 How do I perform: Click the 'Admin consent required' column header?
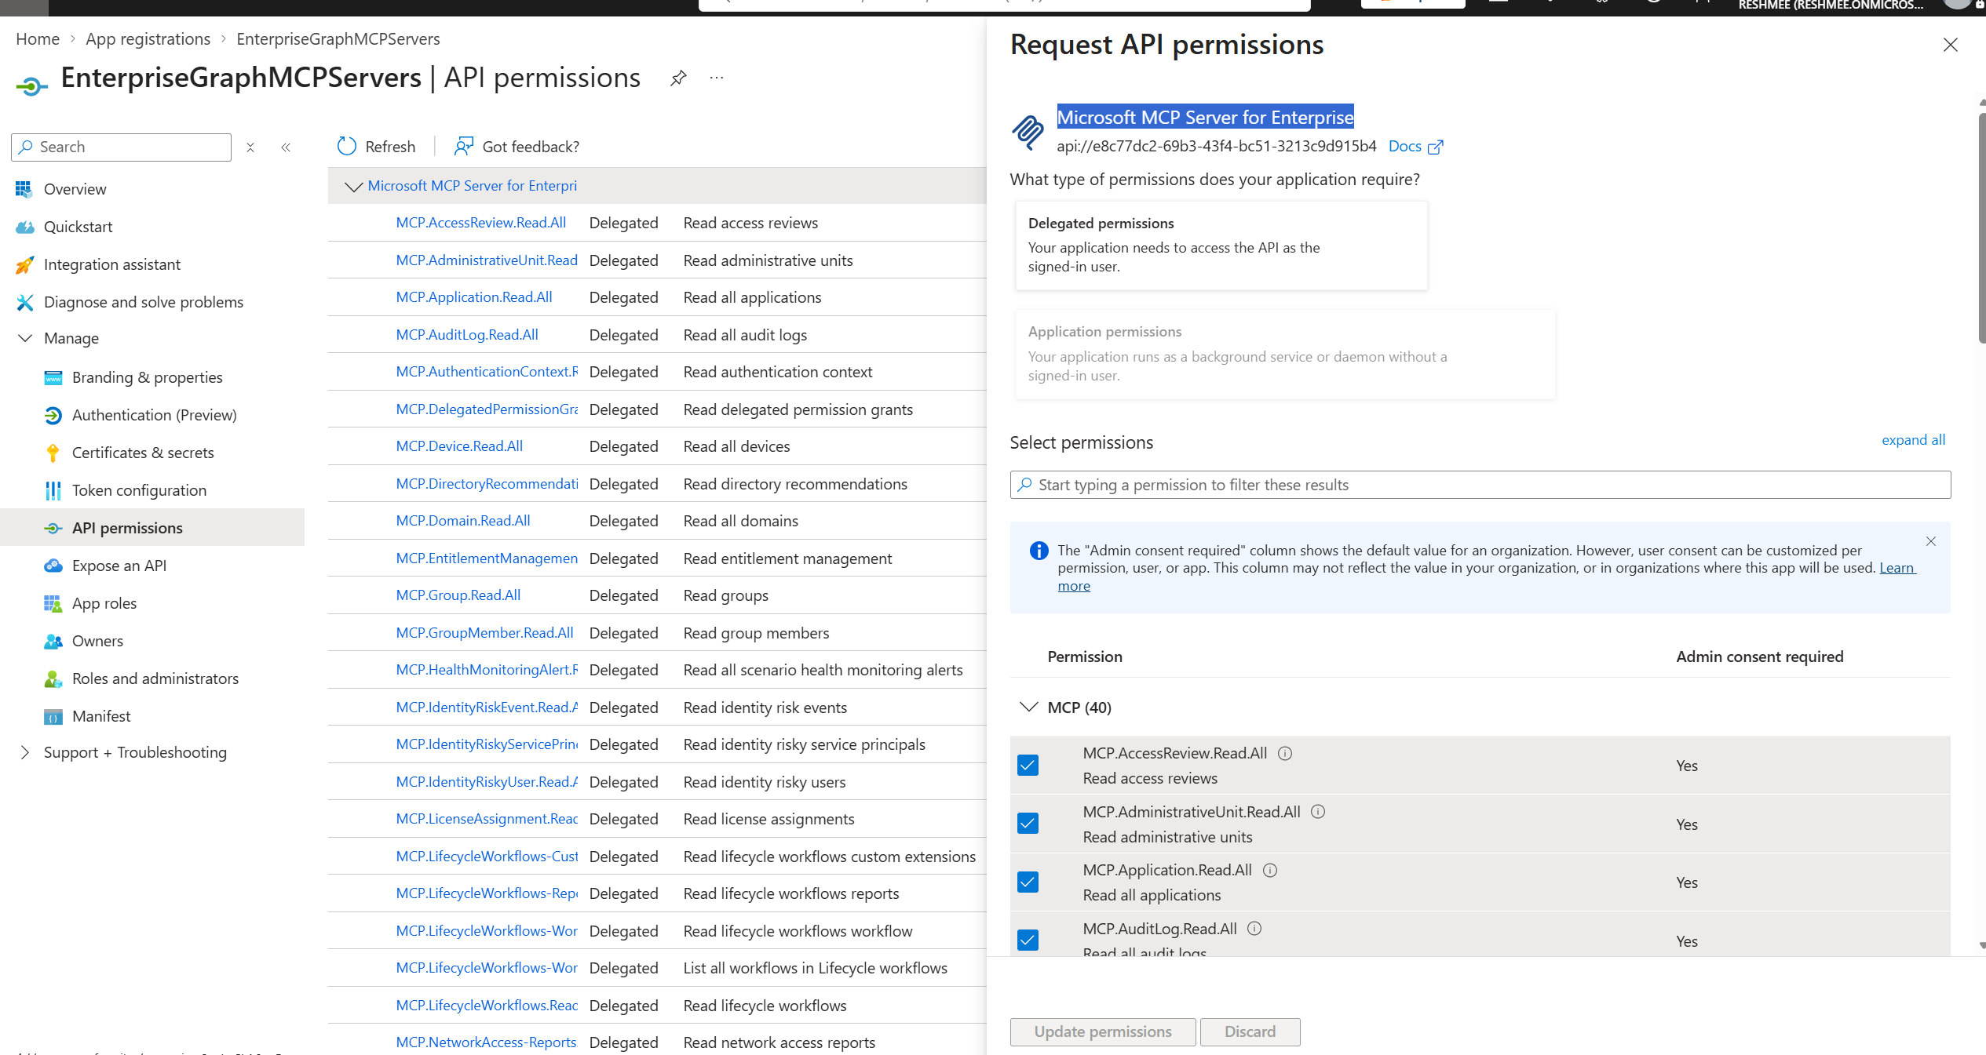point(1760,657)
